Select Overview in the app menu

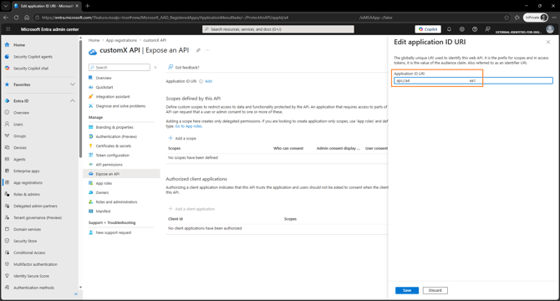(x=104, y=78)
